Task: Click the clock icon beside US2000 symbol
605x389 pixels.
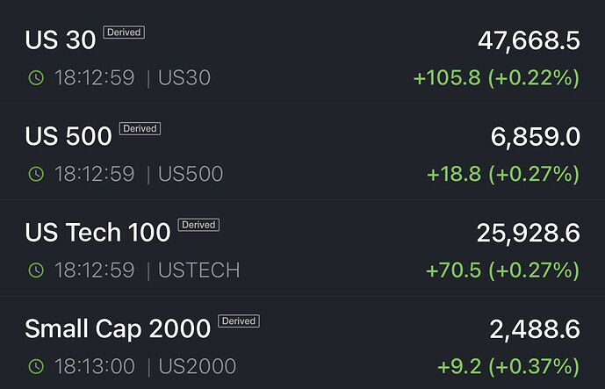Action: [x=36, y=366]
